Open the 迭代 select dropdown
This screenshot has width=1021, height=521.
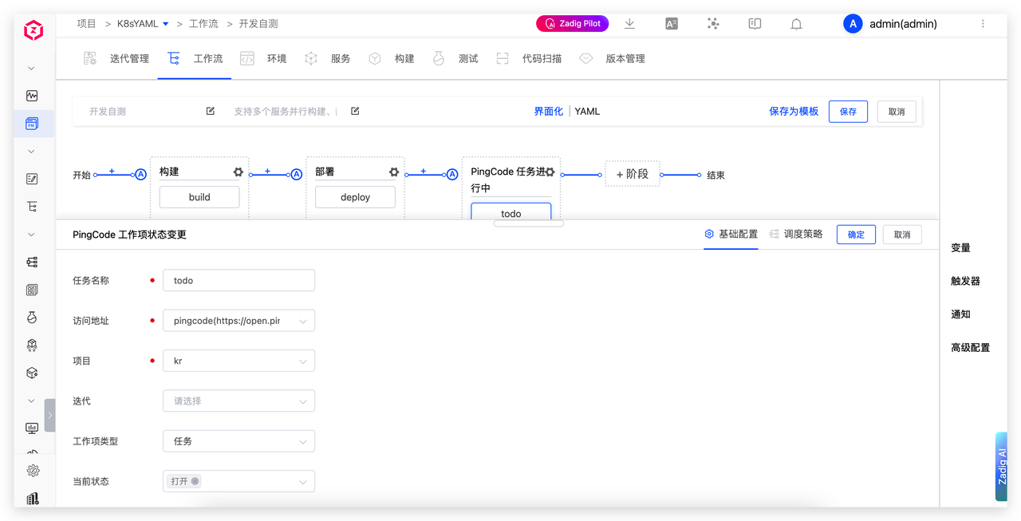[x=238, y=401]
